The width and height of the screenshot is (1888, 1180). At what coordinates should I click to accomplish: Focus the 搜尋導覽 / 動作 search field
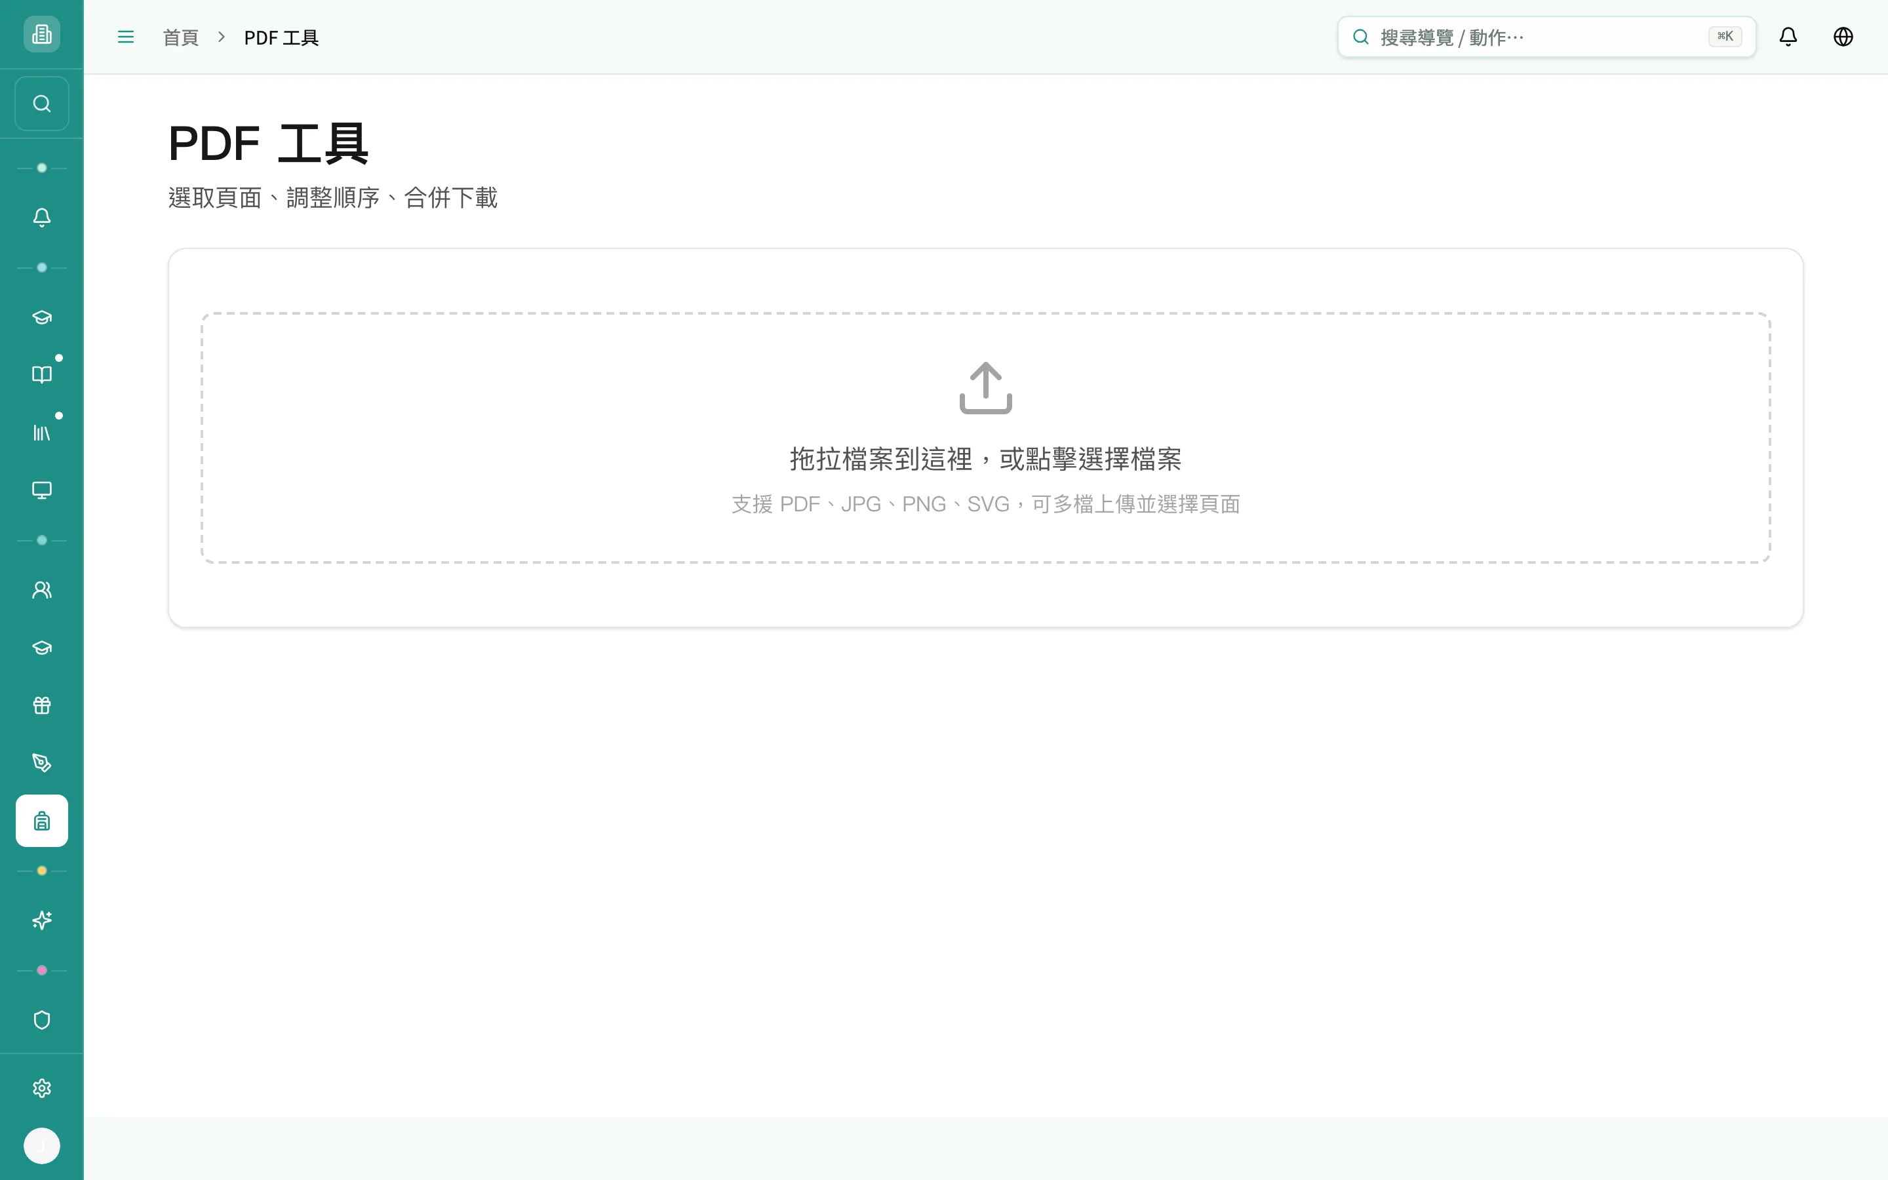(x=1546, y=37)
